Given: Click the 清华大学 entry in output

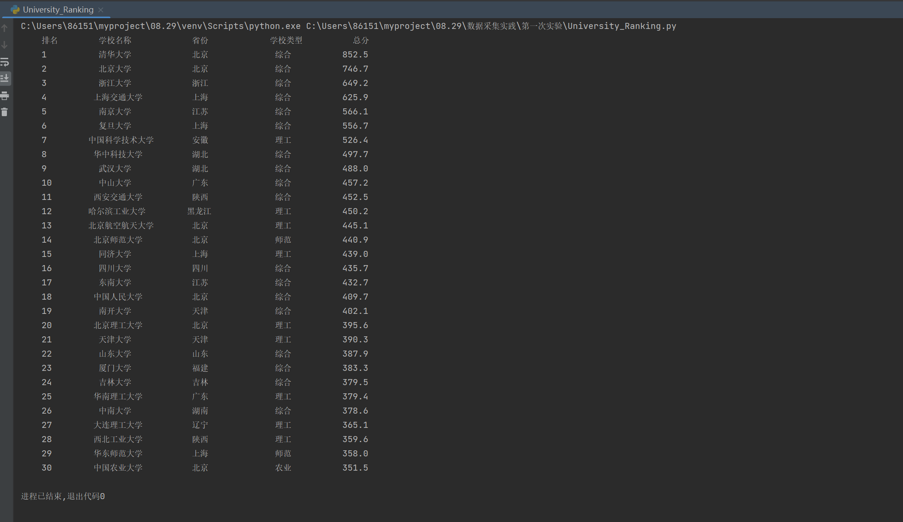Looking at the screenshot, I should click(115, 54).
